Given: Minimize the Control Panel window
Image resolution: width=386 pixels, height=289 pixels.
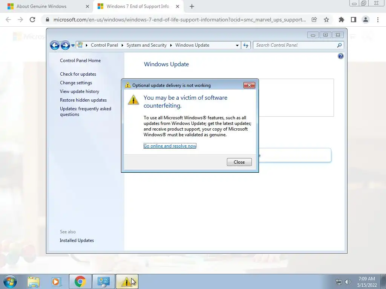Looking at the screenshot, I should click(x=313, y=35).
